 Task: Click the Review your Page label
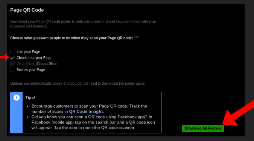30,70
